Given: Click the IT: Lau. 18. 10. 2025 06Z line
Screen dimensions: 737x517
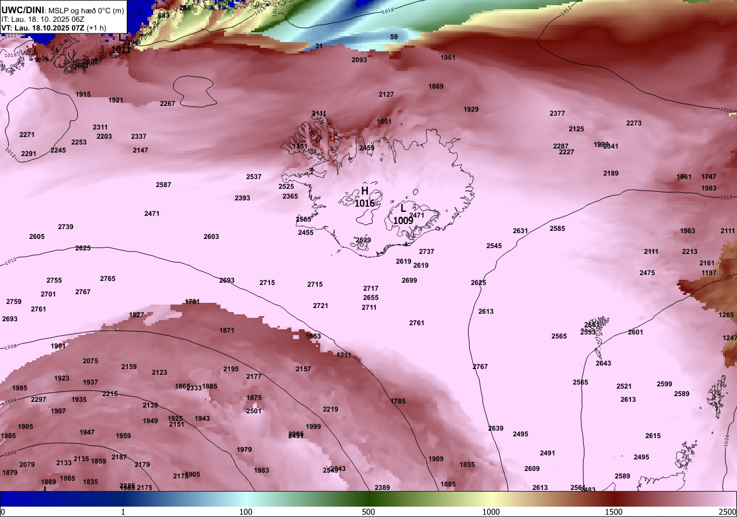Looking at the screenshot, I should (x=42, y=19).
